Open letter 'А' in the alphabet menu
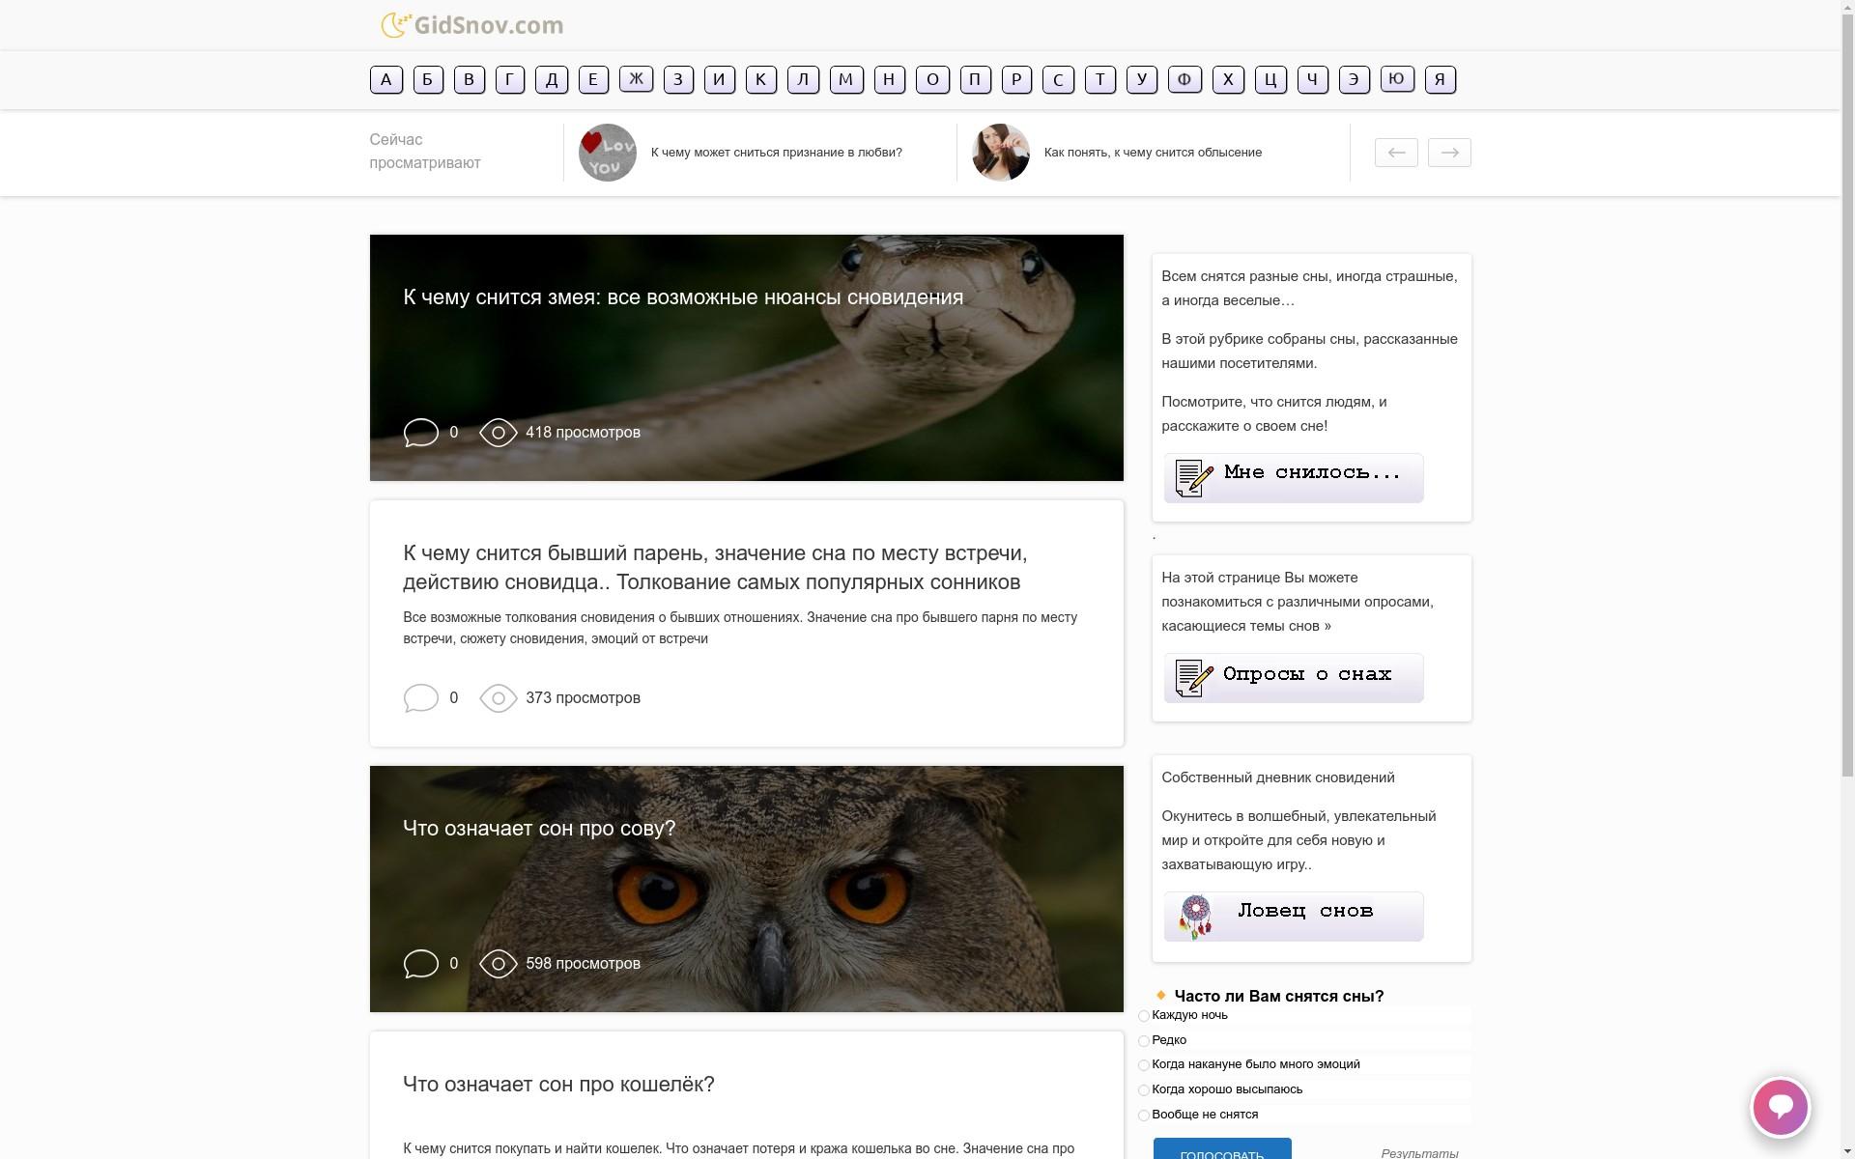The height and width of the screenshot is (1159, 1855). (385, 79)
